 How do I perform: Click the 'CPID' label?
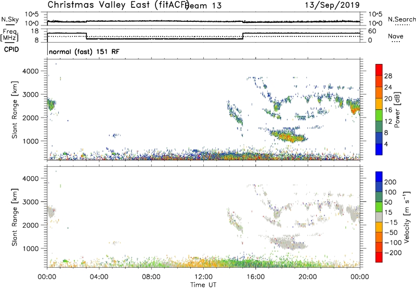coord(11,49)
